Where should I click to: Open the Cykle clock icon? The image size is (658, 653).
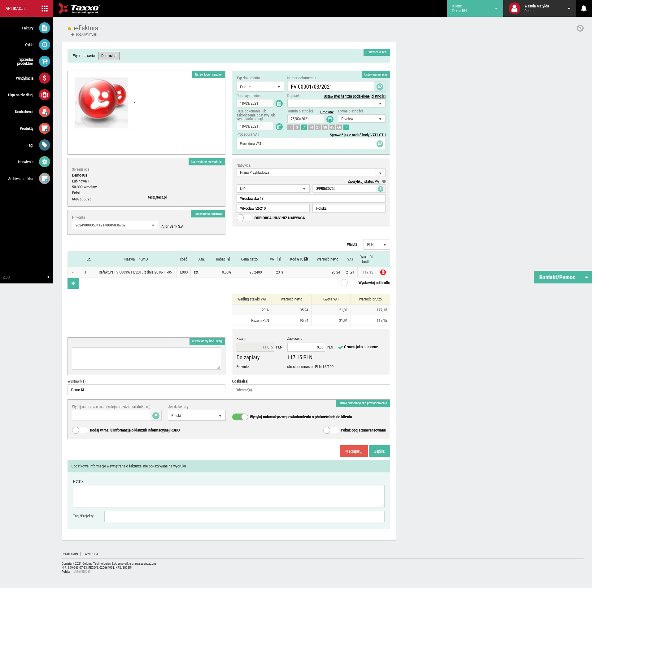[x=44, y=45]
